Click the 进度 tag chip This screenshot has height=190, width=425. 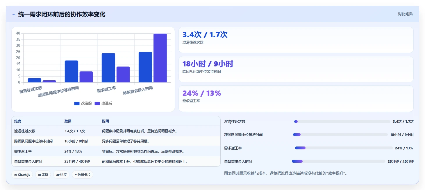(x=61, y=175)
